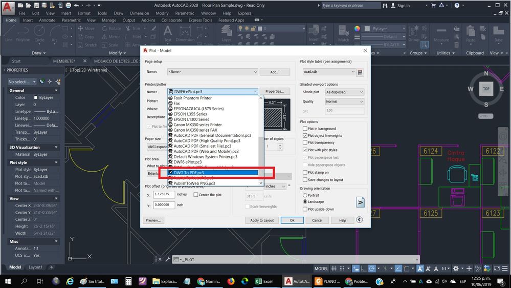Select the Text annotation tool

click(x=167, y=34)
